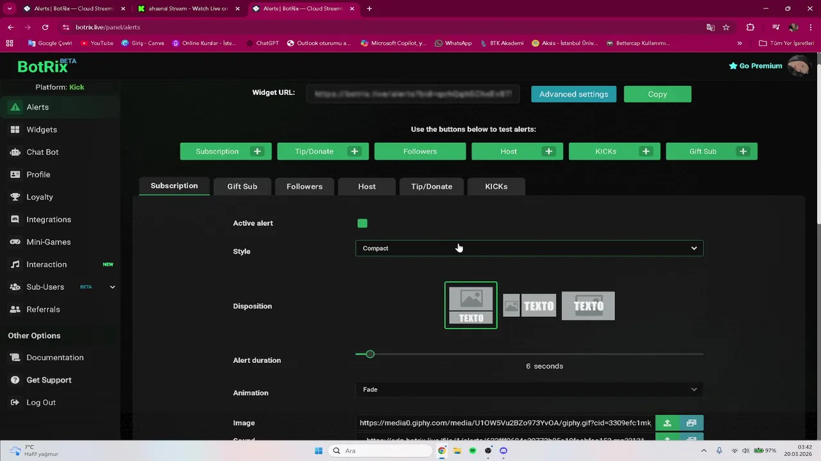Viewport: 821px width, 461px height.
Task: Switch to the ahsensi Stream browser tab
Action: pos(189,9)
